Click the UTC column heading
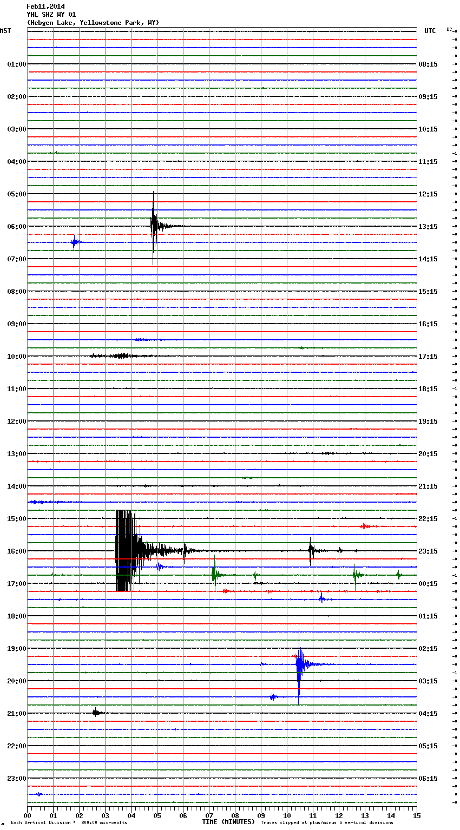The image size is (460, 830). pos(430,31)
